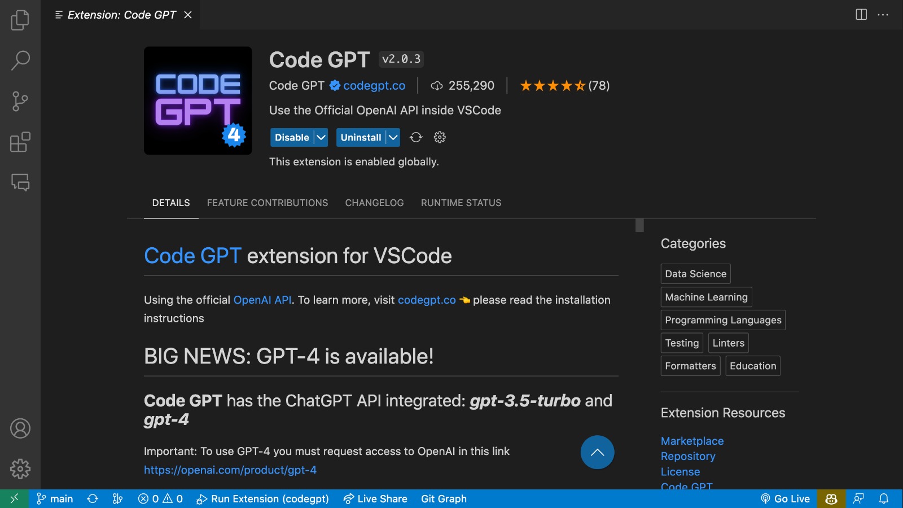903x508 pixels.
Task: Expand the Disable dropdown arrow
Action: 321,137
